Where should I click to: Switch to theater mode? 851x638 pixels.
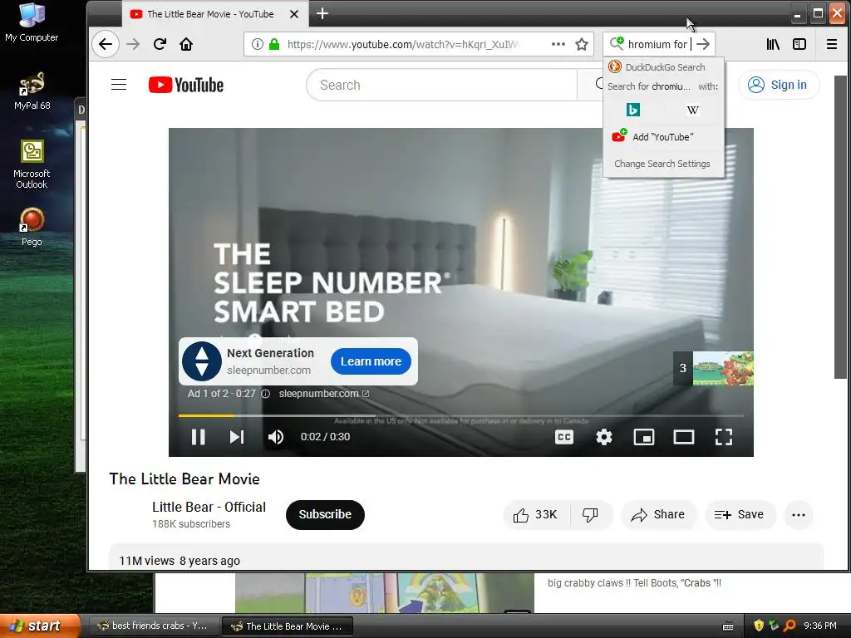click(683, 437)
